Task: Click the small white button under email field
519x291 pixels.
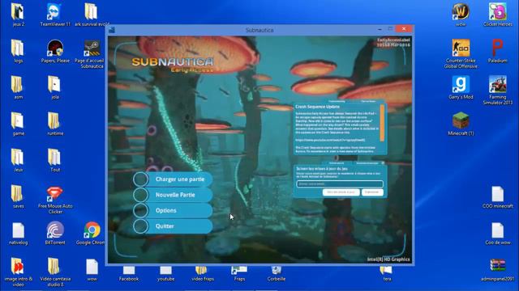Action: (372, 192)
